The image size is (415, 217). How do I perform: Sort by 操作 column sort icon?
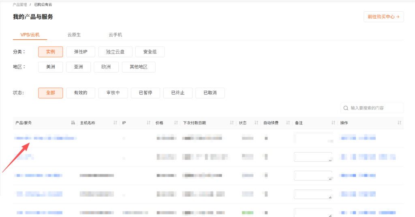399,122
